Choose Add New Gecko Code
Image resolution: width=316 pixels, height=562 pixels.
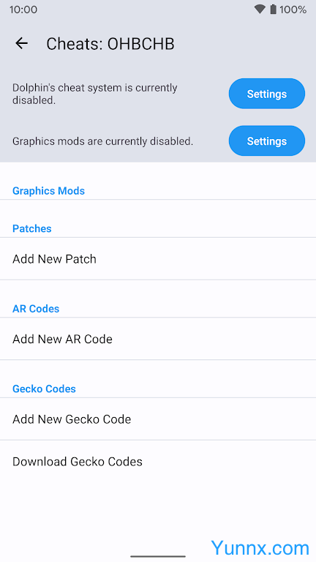coord(158,419)
